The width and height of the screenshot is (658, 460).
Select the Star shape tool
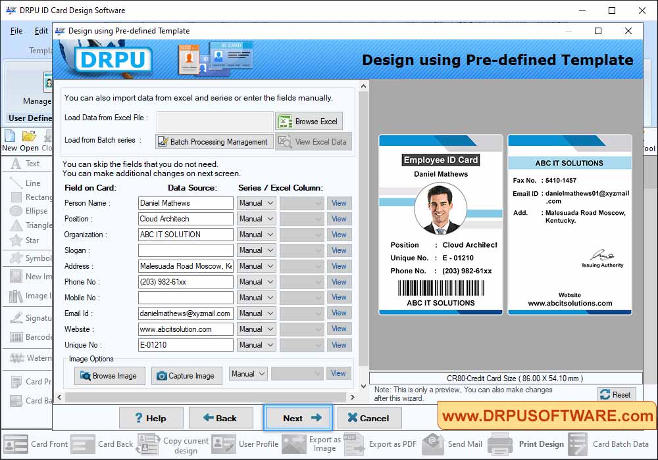pyautogui.click(x=26, y=241)
